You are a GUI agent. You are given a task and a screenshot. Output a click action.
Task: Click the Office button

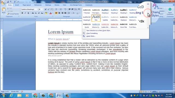(x=3, y=3)
